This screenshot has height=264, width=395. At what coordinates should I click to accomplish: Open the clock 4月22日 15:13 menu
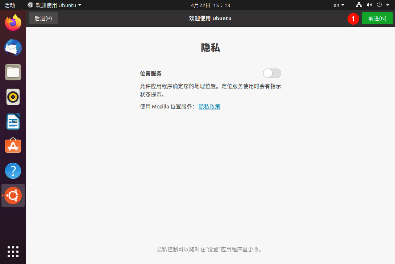click(210, 5)
